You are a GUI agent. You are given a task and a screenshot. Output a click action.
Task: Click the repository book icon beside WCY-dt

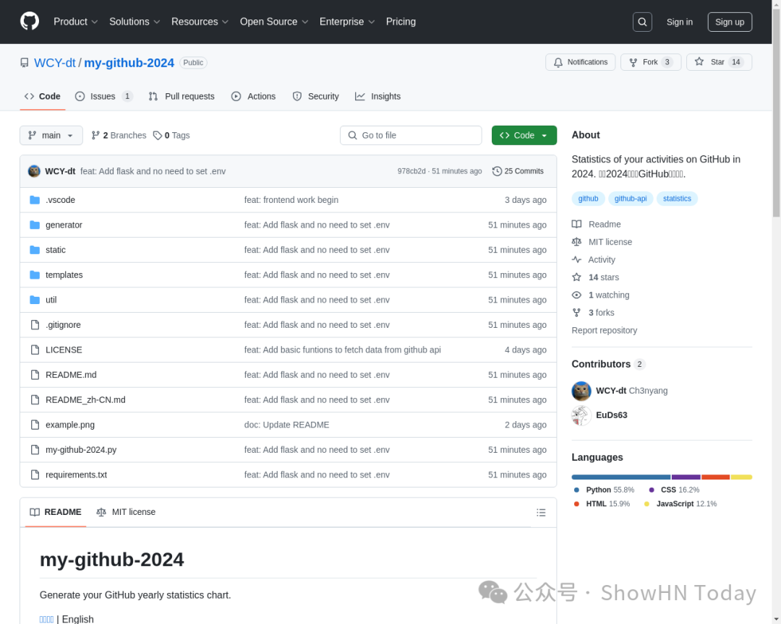pos(25,63)
